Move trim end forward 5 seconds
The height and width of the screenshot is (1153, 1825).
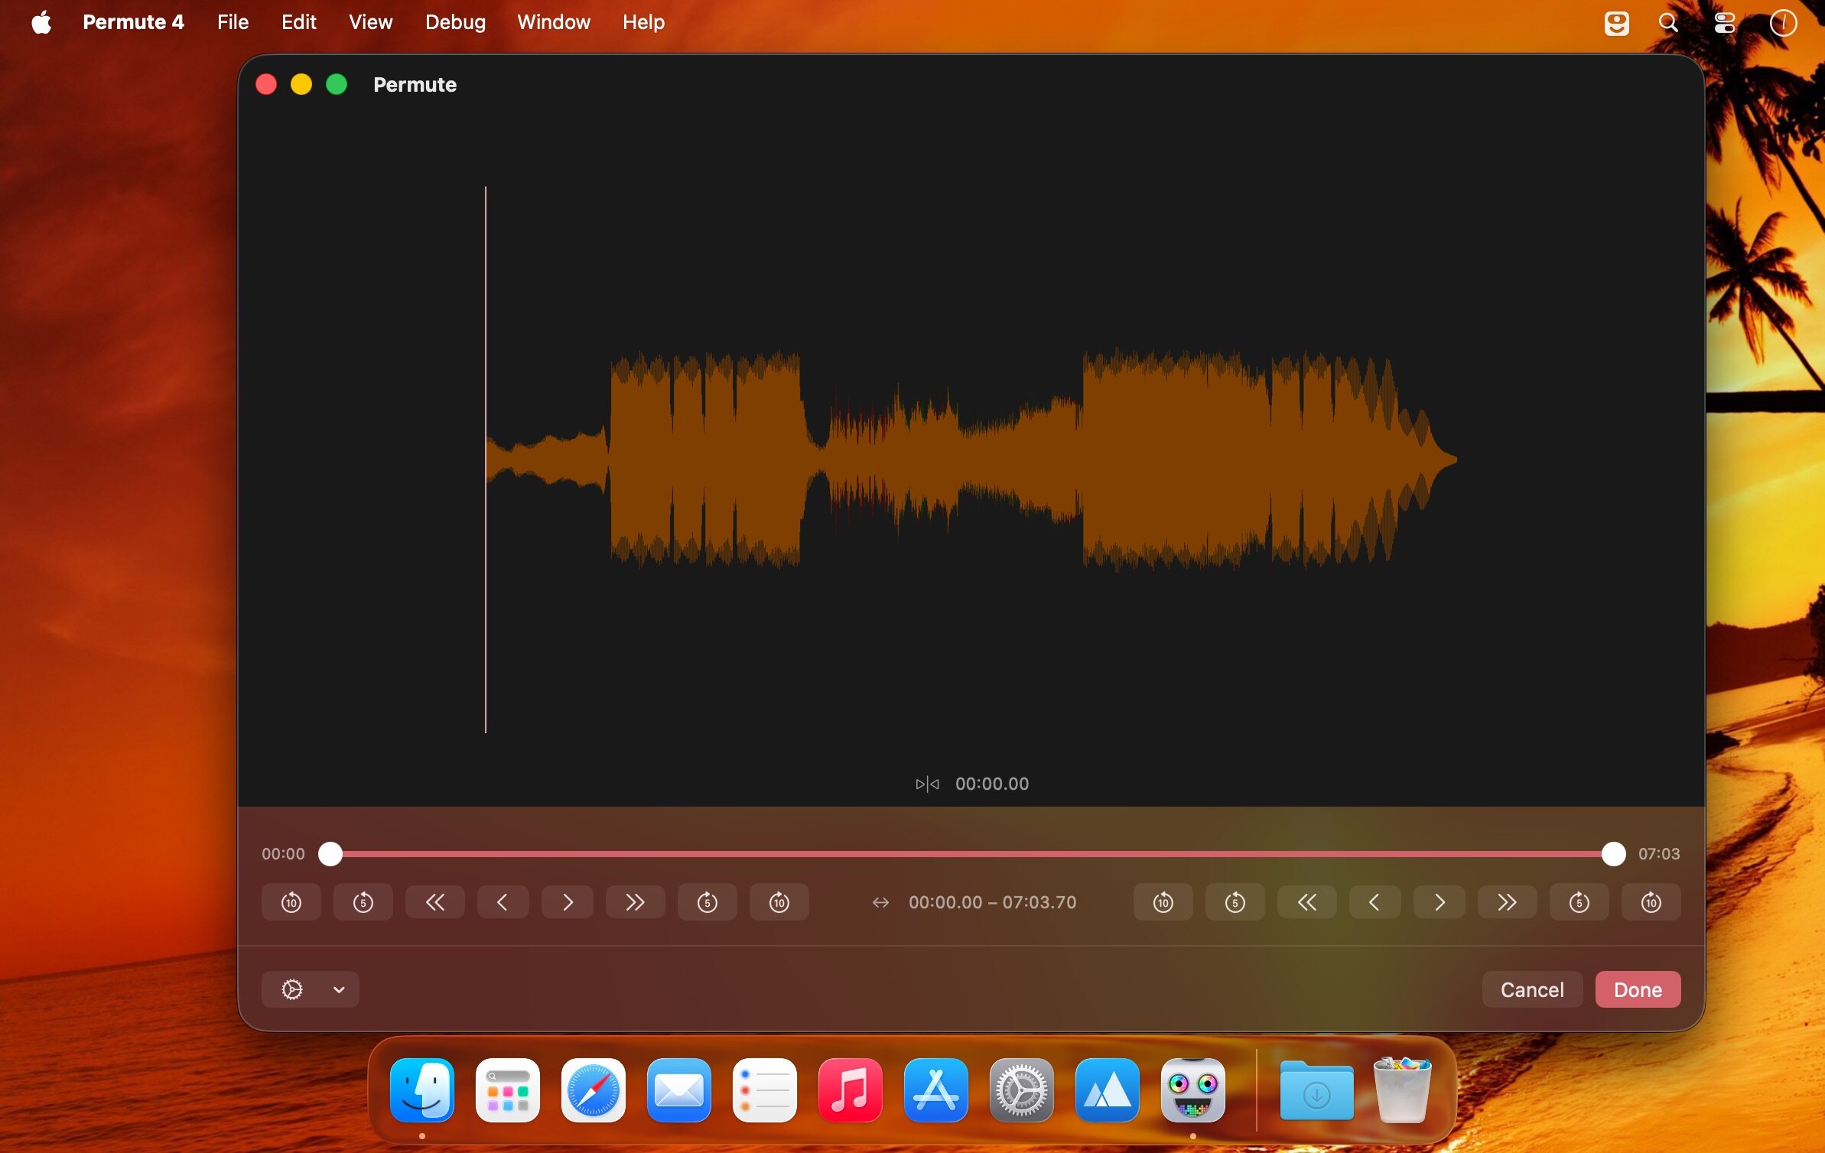coord(1579,902)
